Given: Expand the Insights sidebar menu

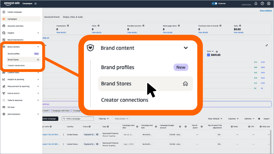Looking at the screenshot, I should [x=38, y=33].
